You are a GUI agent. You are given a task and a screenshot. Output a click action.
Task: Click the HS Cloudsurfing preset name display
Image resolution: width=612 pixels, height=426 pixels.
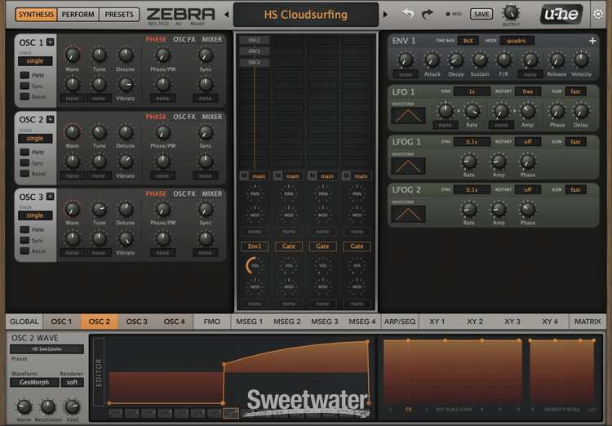(x=305, y=15)
